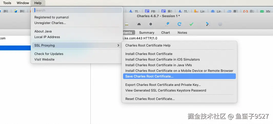Viewport: 273px width, 124px height.
Task: Select About Java
Action: pyautogui.click(x=77, y=31)
